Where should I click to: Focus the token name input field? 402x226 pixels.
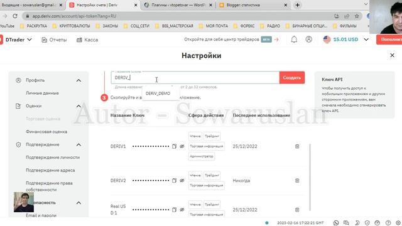(x=195, y=78)
